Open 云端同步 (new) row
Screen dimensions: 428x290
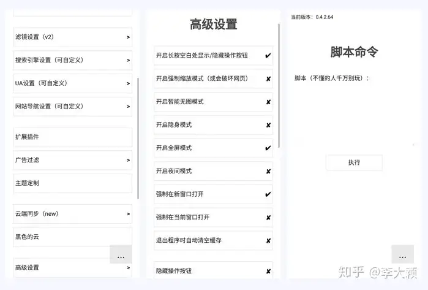[x=73, y=214]
